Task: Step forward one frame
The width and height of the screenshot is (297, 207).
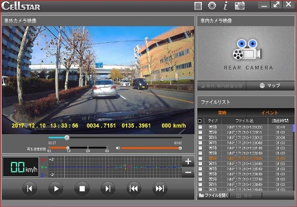Action: pyautogui.click(x=108, y=188)
